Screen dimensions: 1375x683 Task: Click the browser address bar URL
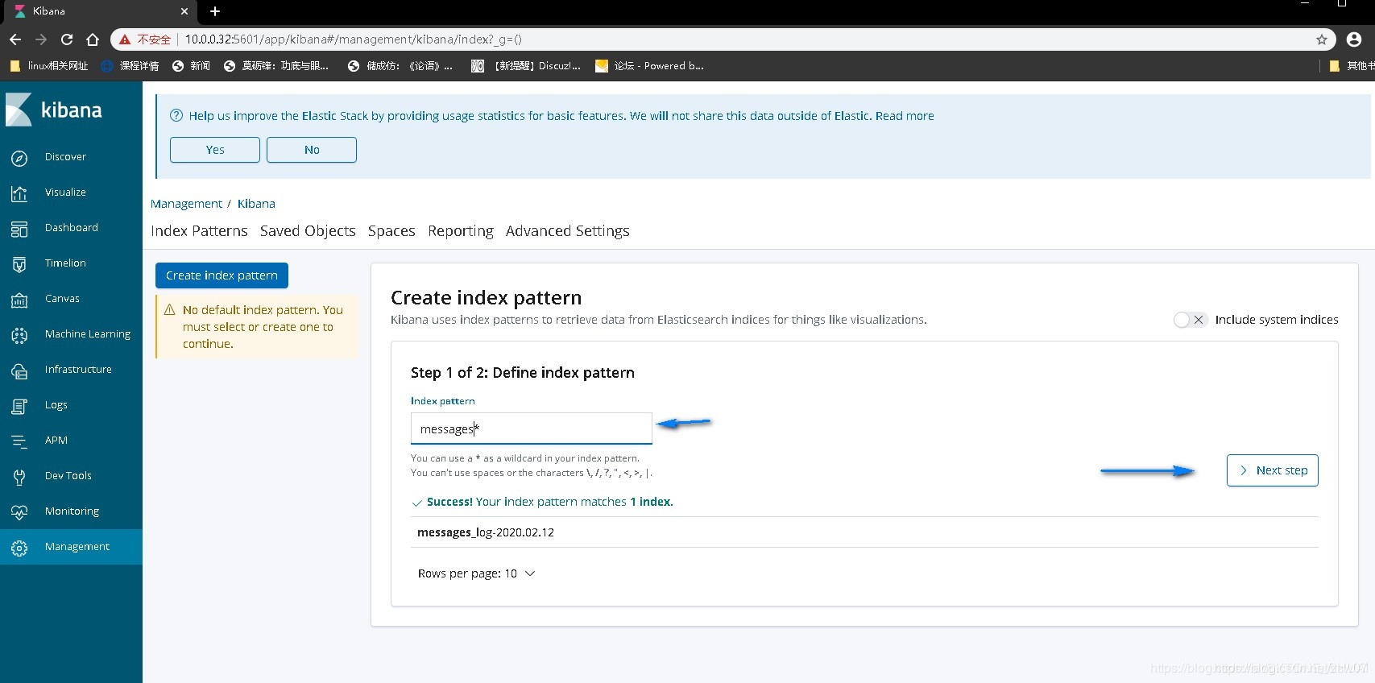[354, 39]
